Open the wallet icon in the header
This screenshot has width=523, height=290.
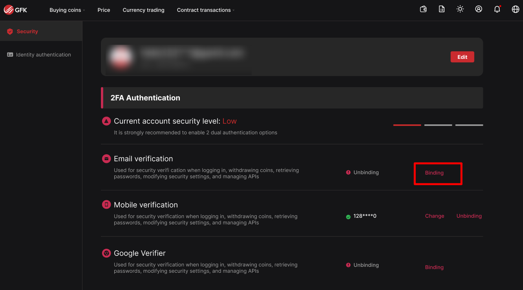click(423, 9)
